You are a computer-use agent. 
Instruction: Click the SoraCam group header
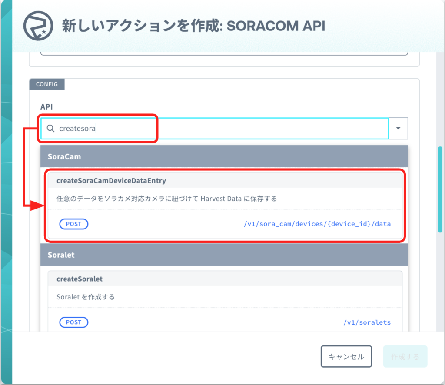click(224, 156)
